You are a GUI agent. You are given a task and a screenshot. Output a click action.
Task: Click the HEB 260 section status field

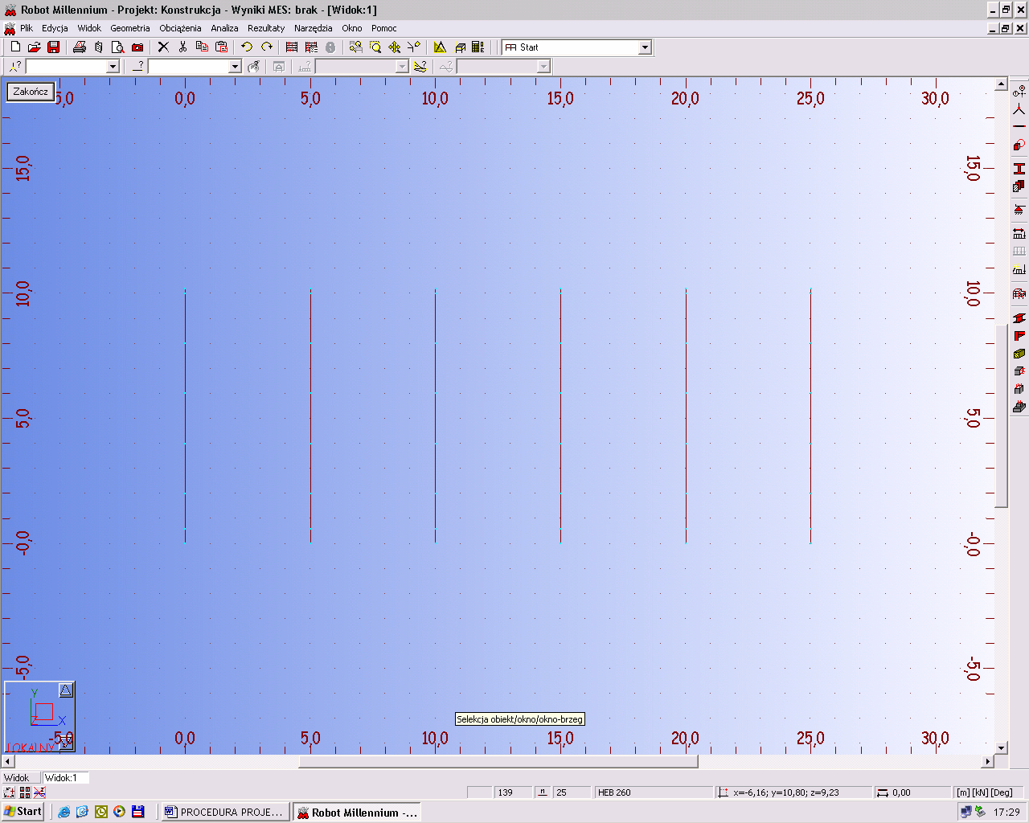pyautogui.click(x=653, y=792)
